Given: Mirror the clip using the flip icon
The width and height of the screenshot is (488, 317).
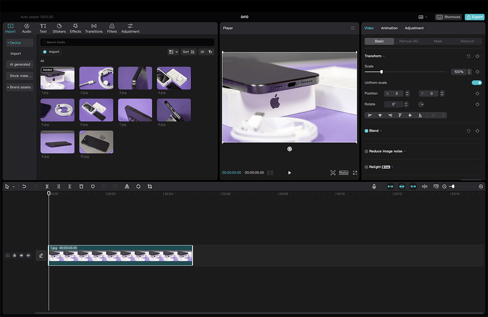Looking at the screenshot, I should (x=127, y=186).
